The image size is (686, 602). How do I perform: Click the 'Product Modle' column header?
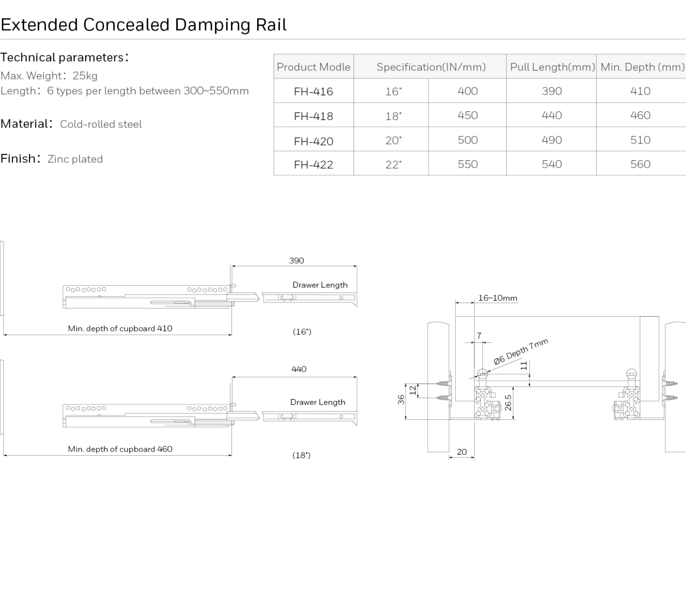tap(314, 67)
